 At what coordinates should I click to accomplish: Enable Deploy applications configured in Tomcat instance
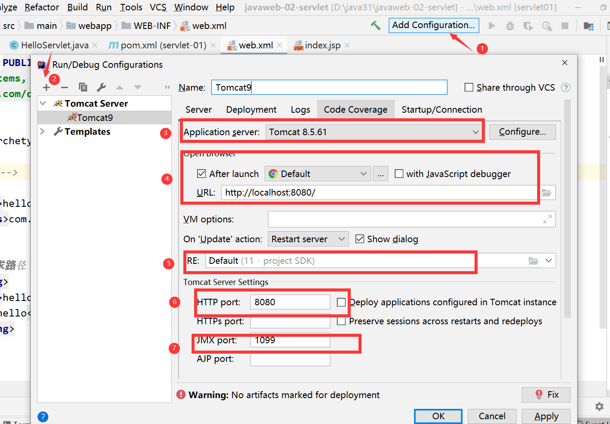[341, 302]
